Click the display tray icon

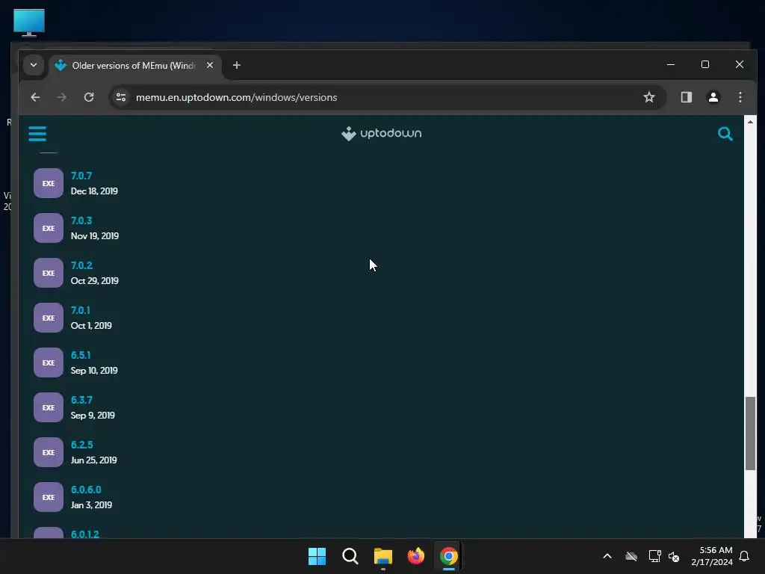coord(654,556)
